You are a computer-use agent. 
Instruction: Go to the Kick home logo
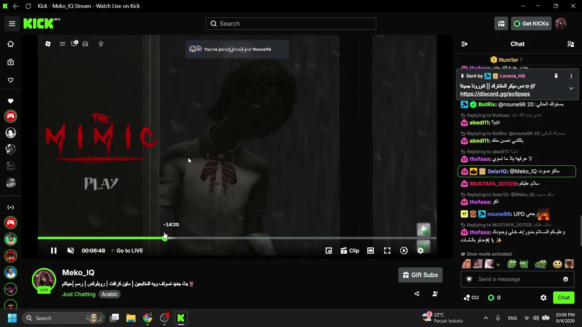[x=41, y=23]
